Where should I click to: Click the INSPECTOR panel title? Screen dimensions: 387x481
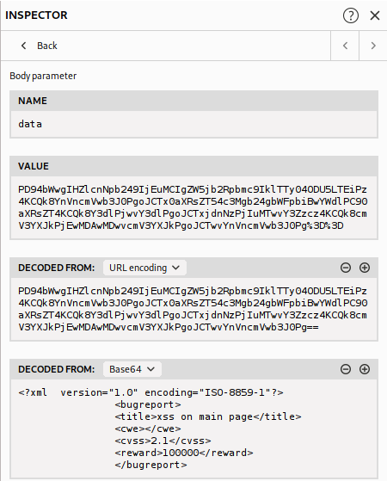click(36, 15)
